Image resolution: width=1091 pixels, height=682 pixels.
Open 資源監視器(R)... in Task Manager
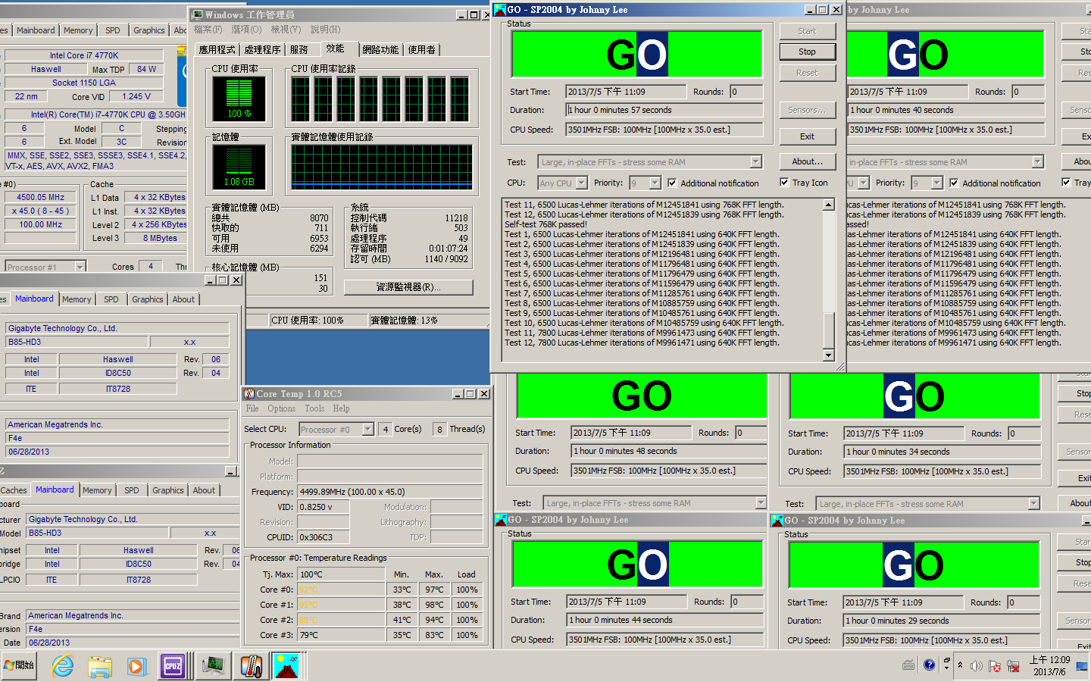(x=408, y=287)
